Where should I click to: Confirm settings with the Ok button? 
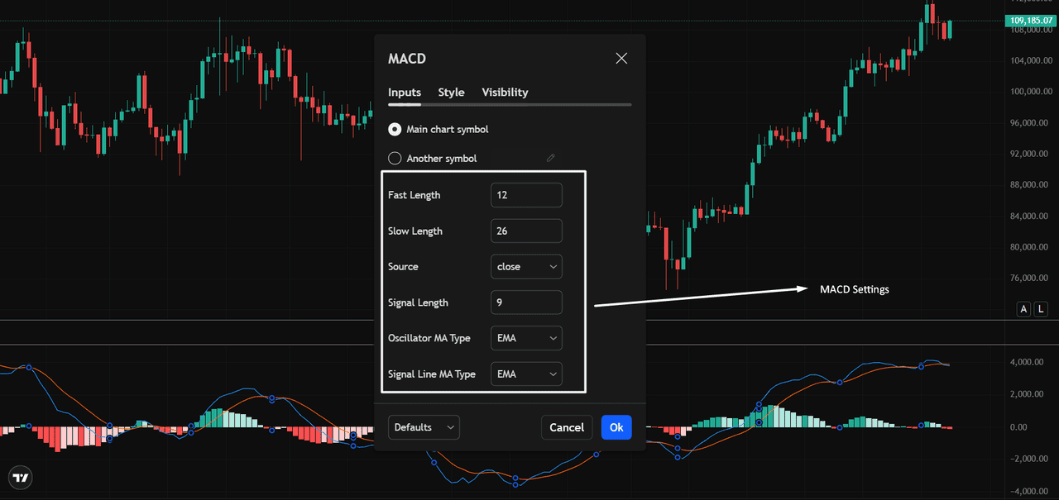(x=616, y=427)
